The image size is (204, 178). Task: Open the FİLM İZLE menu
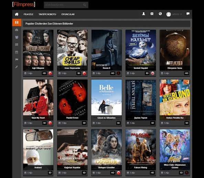28,14
